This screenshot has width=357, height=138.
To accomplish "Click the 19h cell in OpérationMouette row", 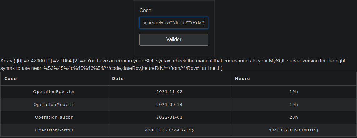I will click(294, 105).
